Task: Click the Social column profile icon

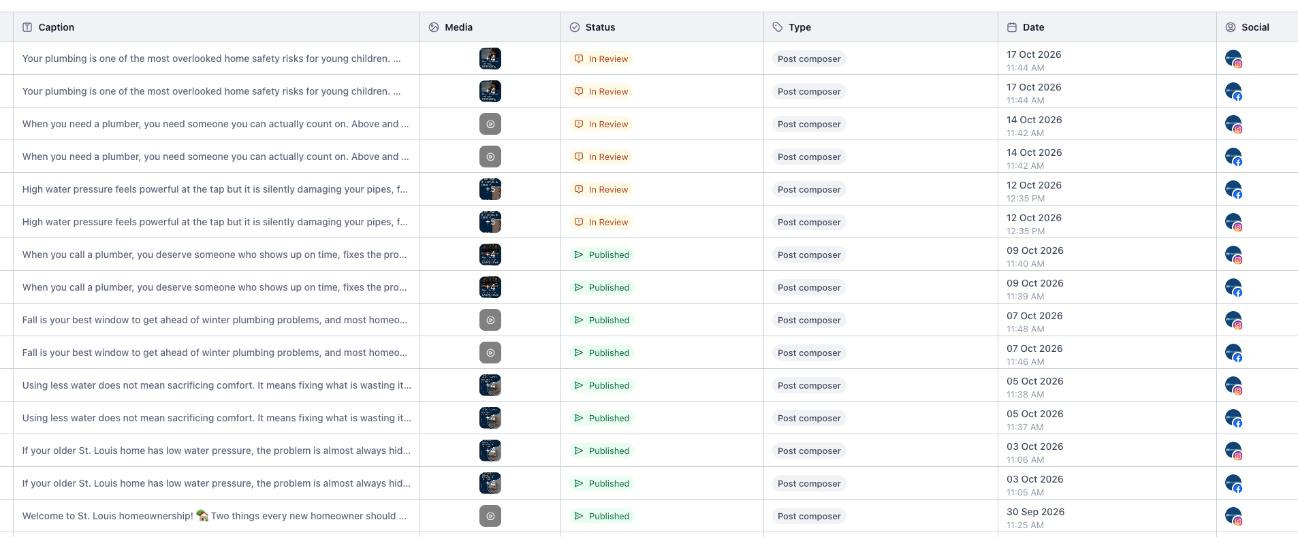Action: tap(1231, 27)
